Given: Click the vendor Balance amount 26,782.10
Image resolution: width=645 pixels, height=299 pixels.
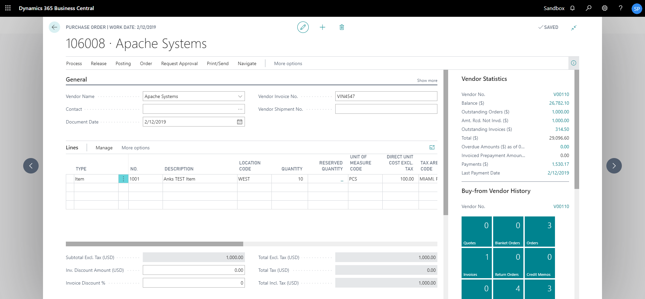Looking at the screenshot, I should coord(559,103).
